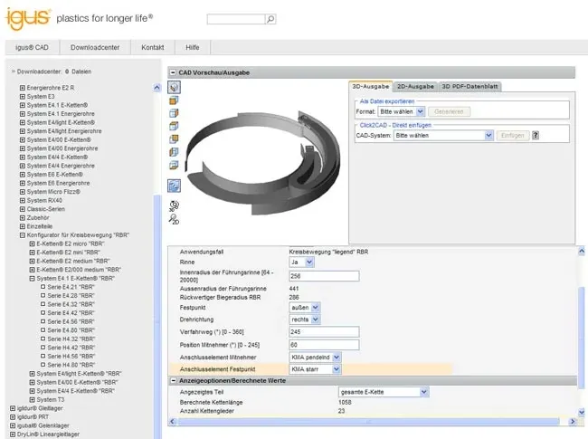588x439 pixels.
Task: Switch to the 2D-Ausgabe tab
Action: [416, 87]
